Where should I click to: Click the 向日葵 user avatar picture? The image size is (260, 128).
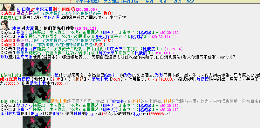click(7, 7)
